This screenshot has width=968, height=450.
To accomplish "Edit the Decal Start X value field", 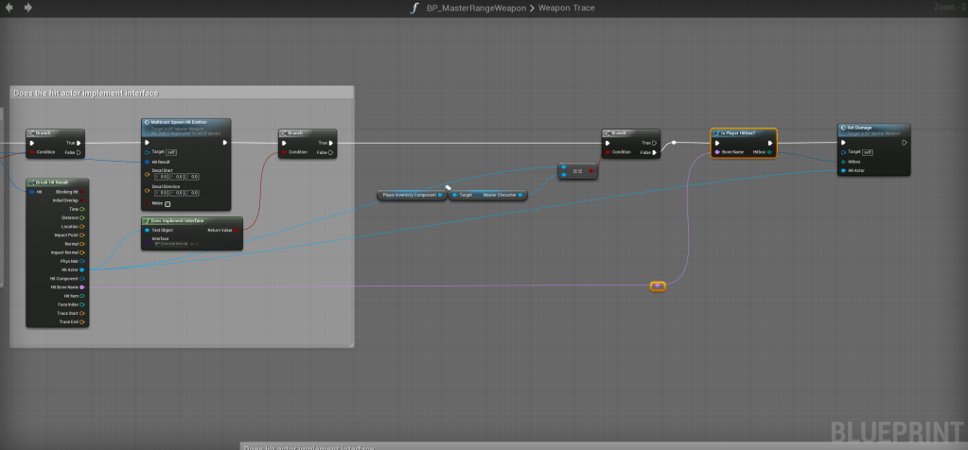I will (x=161, y=176).
